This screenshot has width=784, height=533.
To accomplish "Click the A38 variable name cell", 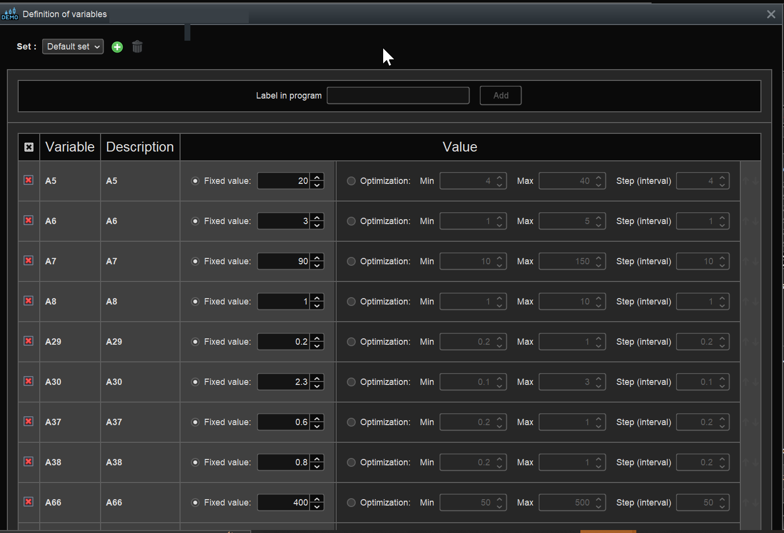I will coord(70,462).
